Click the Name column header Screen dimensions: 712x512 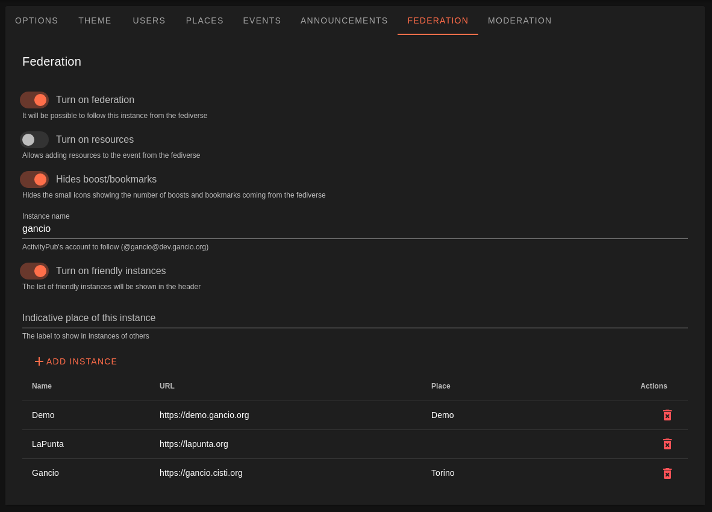(x=42, y=386)
